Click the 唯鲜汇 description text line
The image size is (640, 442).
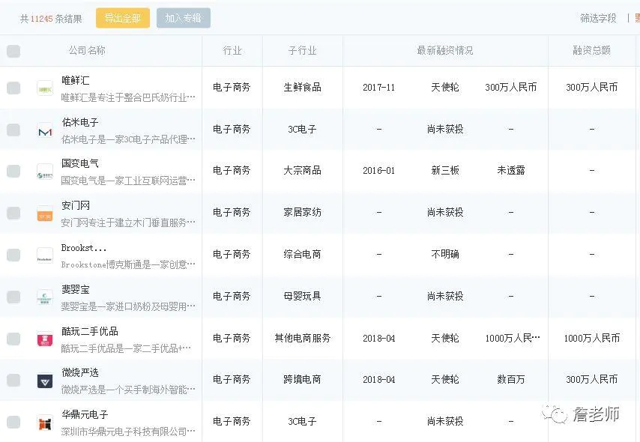pyautogui.click(x=128, y=97)
